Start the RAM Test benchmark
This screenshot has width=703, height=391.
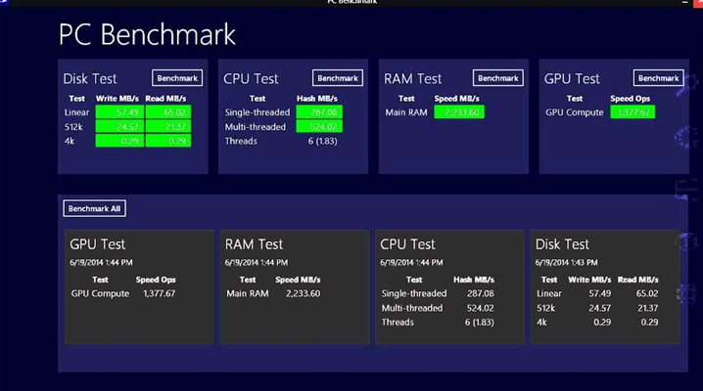(x=497, y=78)
